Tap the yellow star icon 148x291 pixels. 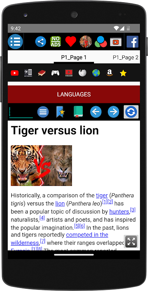coord(123,73)
